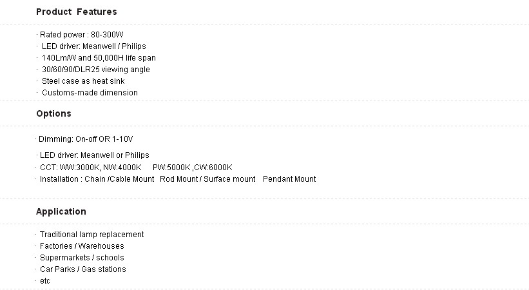Click the Dimming On-off OR 1-10V line
This screenshot has width=529, height=290.
(x=86, y=139)
